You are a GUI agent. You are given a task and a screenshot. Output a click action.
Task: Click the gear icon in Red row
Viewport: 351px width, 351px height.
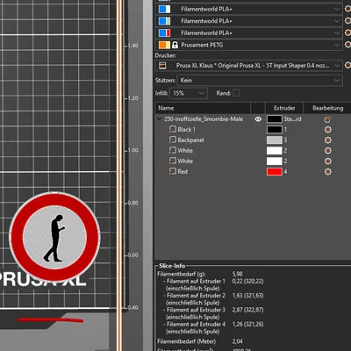(x=328, y=172)
